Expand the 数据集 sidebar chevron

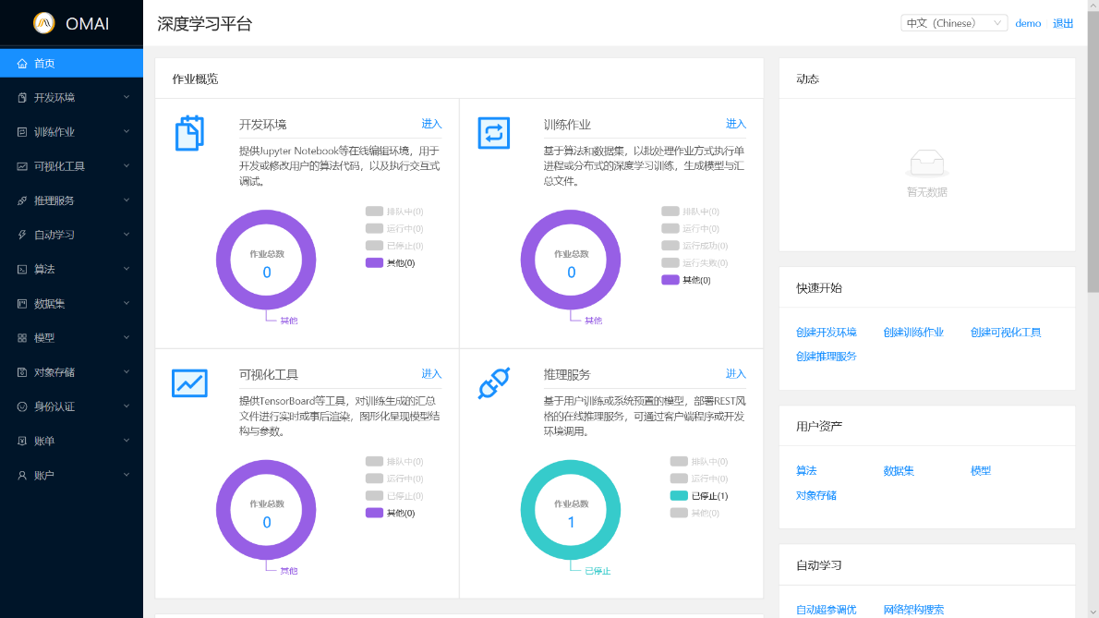coord(127,303)
